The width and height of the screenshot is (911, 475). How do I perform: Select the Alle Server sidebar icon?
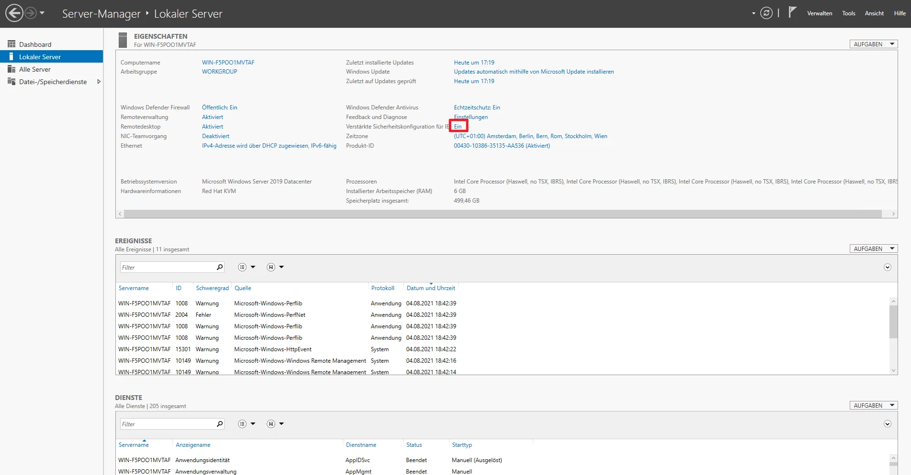click(11, 69)
